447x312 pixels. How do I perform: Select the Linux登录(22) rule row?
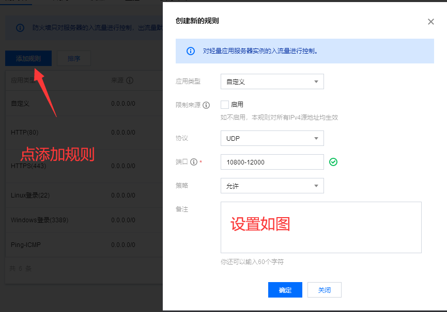[x=84, y=195]
